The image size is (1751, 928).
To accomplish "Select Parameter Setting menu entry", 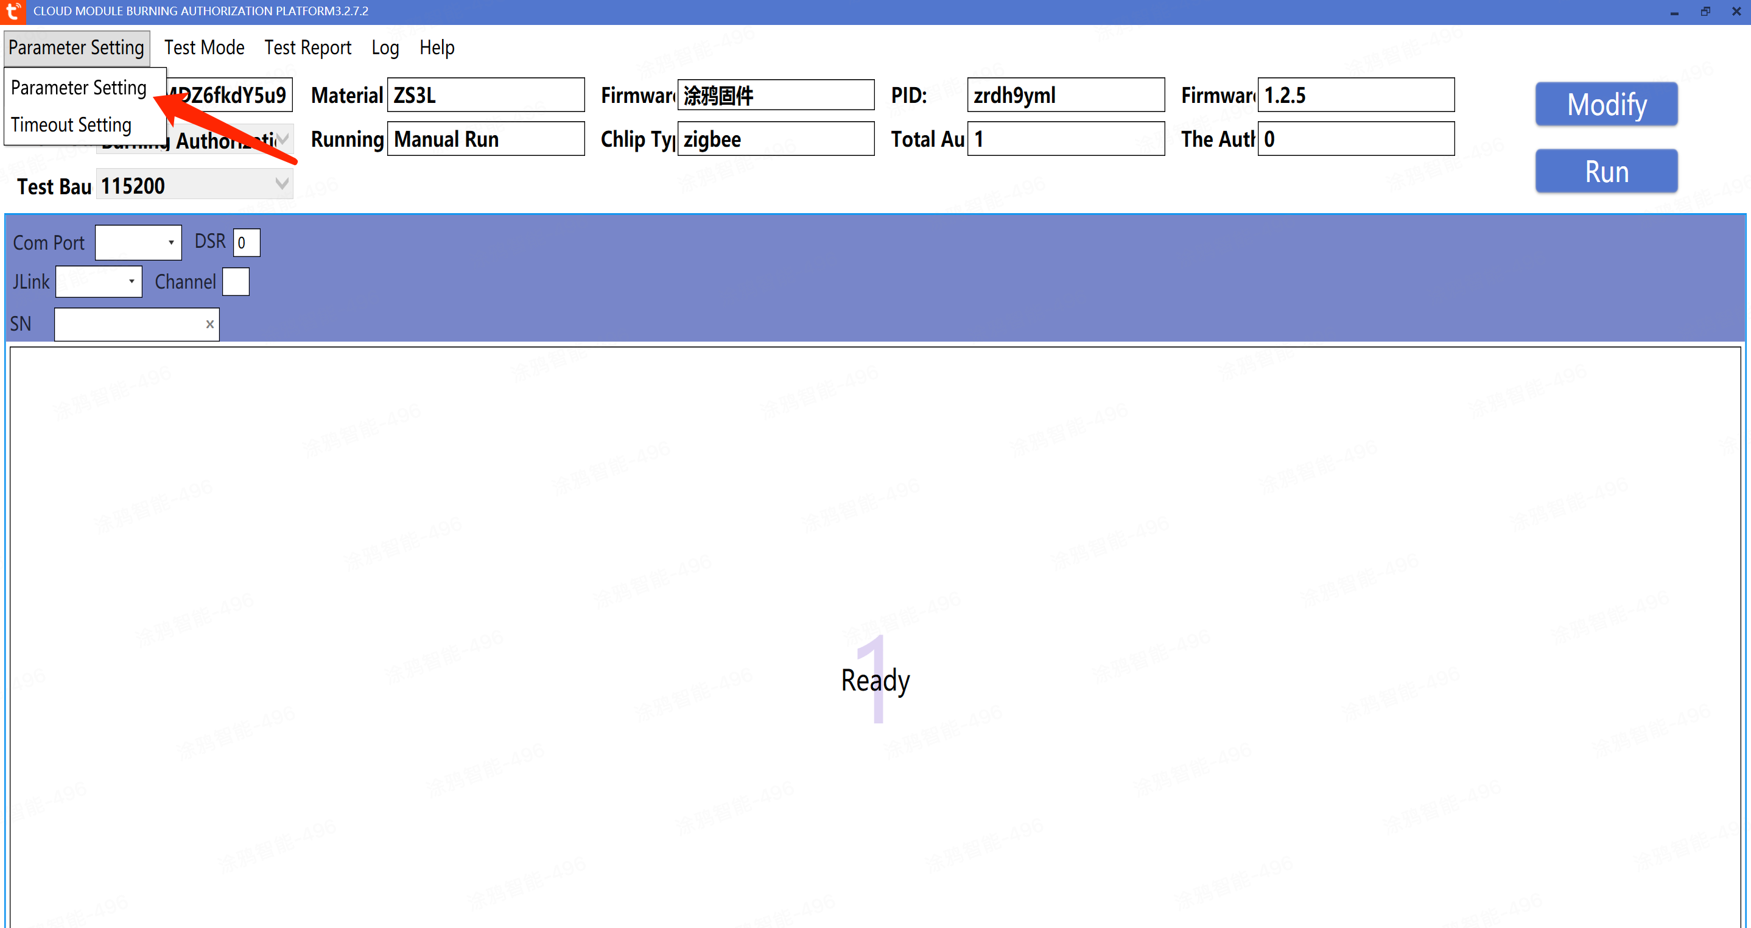I will pos(79,88).
